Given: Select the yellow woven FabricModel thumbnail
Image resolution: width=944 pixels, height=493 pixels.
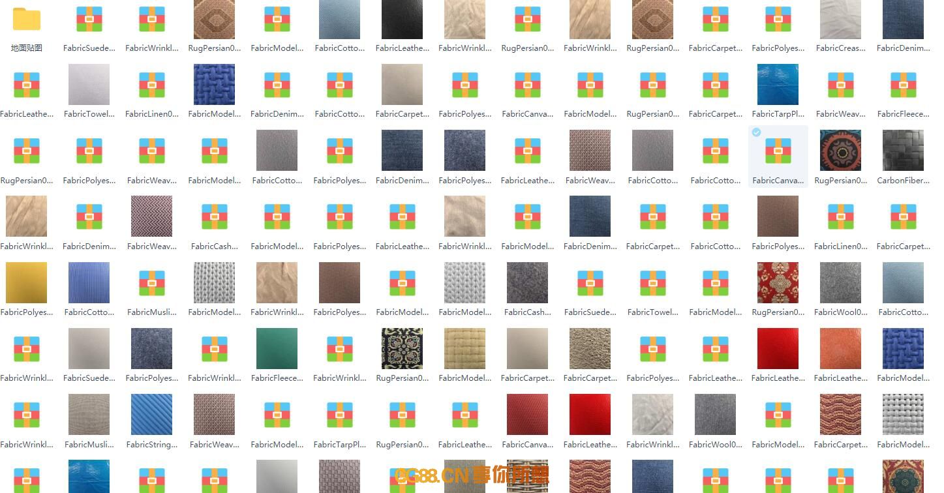Looking at the screenshot, I should point(464,348).
